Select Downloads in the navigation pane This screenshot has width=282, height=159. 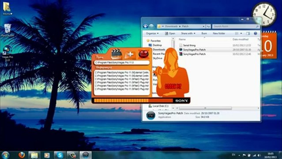159,49
